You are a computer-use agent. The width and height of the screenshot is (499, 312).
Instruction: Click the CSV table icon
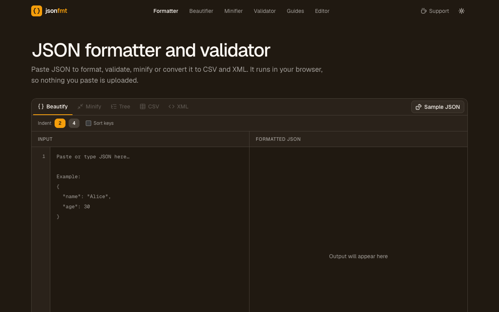[143, 106]
